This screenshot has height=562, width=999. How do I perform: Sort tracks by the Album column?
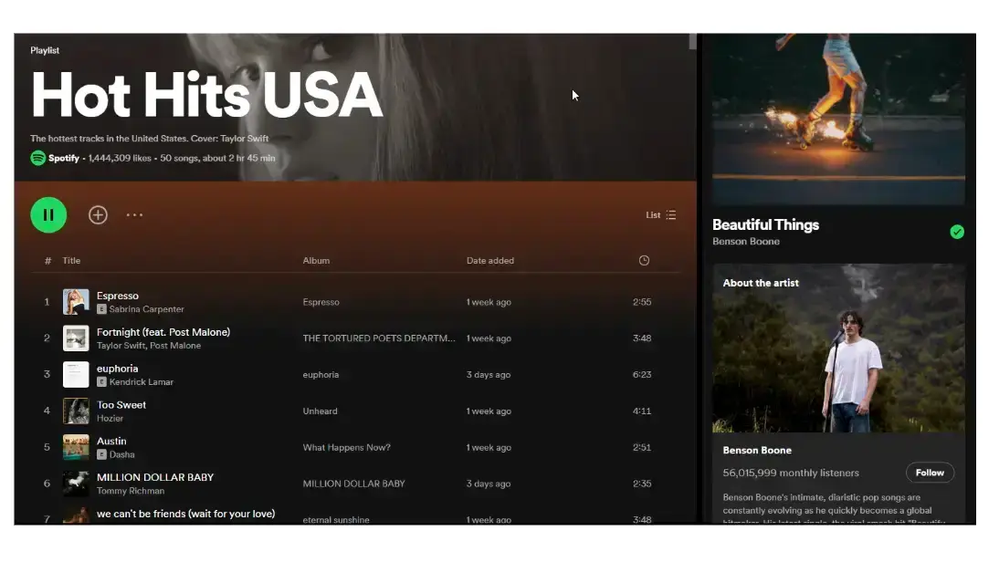(x=316, y=260)
